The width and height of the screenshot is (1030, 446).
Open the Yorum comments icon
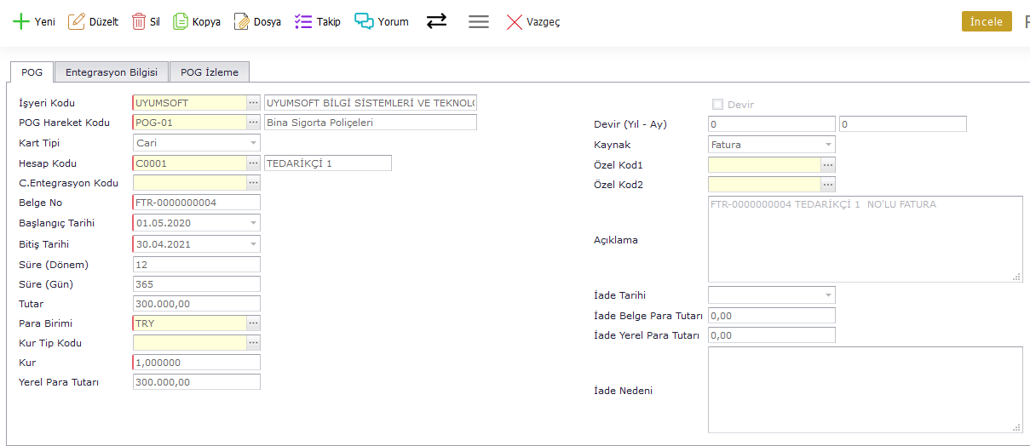pos(365,22)
